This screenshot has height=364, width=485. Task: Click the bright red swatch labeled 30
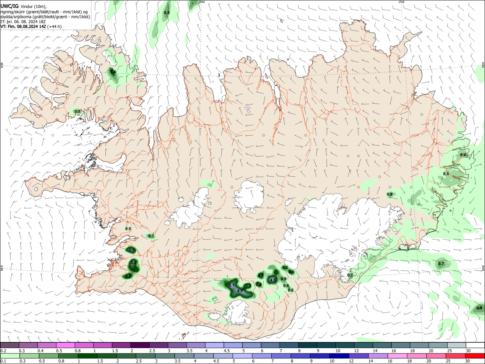click(475, 356)
